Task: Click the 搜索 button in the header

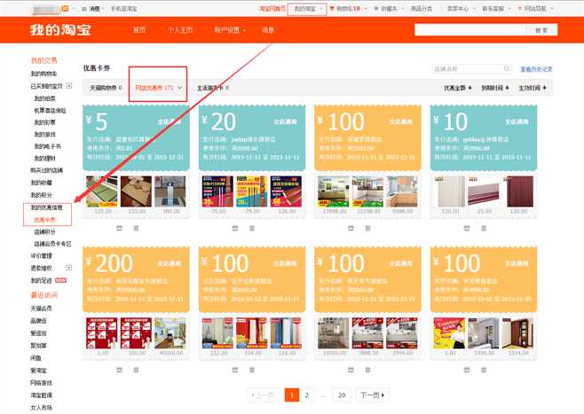Action: tap(541, 30)
